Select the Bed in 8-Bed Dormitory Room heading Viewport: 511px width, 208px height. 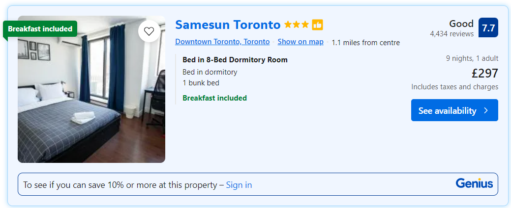235,60
